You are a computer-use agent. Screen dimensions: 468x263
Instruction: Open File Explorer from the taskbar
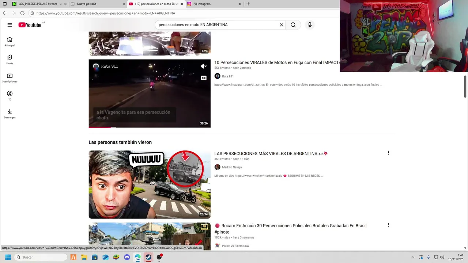(x=84, y=257)
